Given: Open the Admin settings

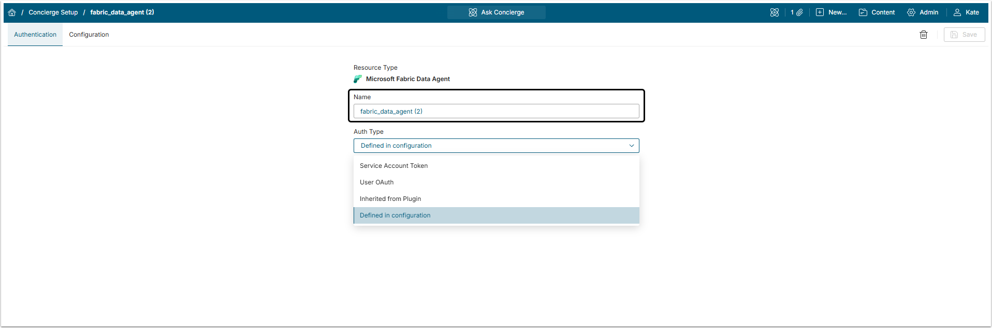Looking at the screenshot, I should [923, 12].
